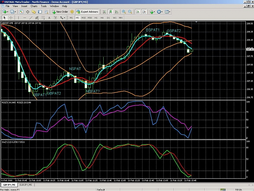Select the Crosshair tool

pyautogui.click(x=11, y=18)
